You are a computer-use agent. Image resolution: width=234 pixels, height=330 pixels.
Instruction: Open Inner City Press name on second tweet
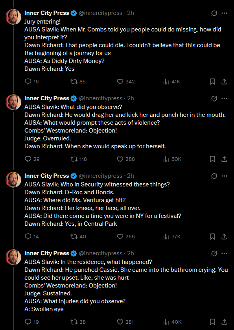(47, 98)
